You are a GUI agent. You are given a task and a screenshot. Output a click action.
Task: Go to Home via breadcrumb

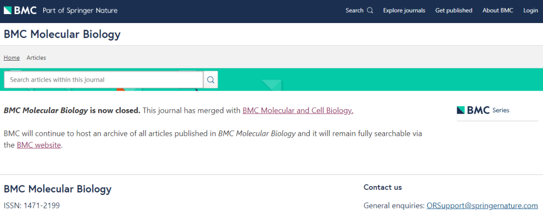(x=12, y=58)
